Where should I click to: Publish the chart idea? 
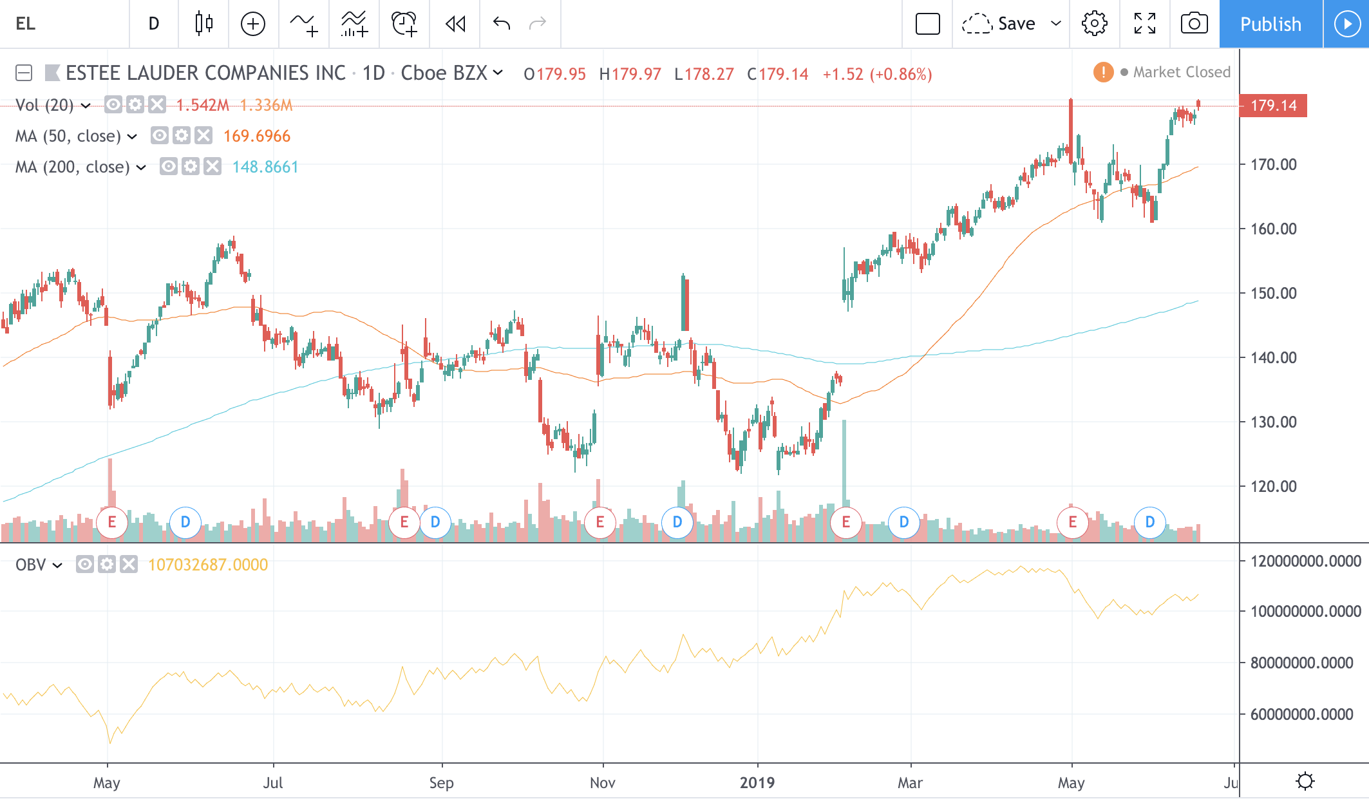[1270, 24]
